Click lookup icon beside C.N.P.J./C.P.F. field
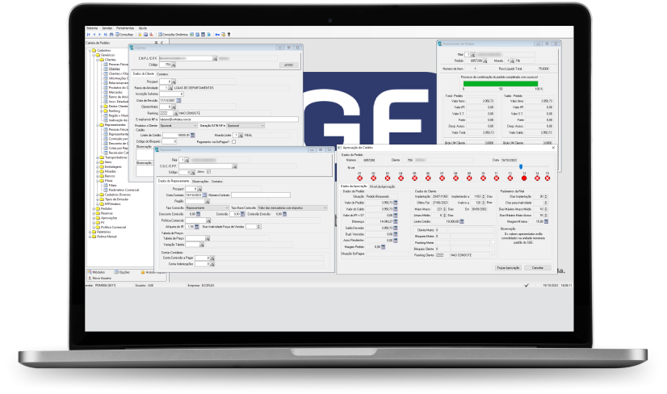Image resolution: width=667 pixels, height=394 pixels. [214, 59]
